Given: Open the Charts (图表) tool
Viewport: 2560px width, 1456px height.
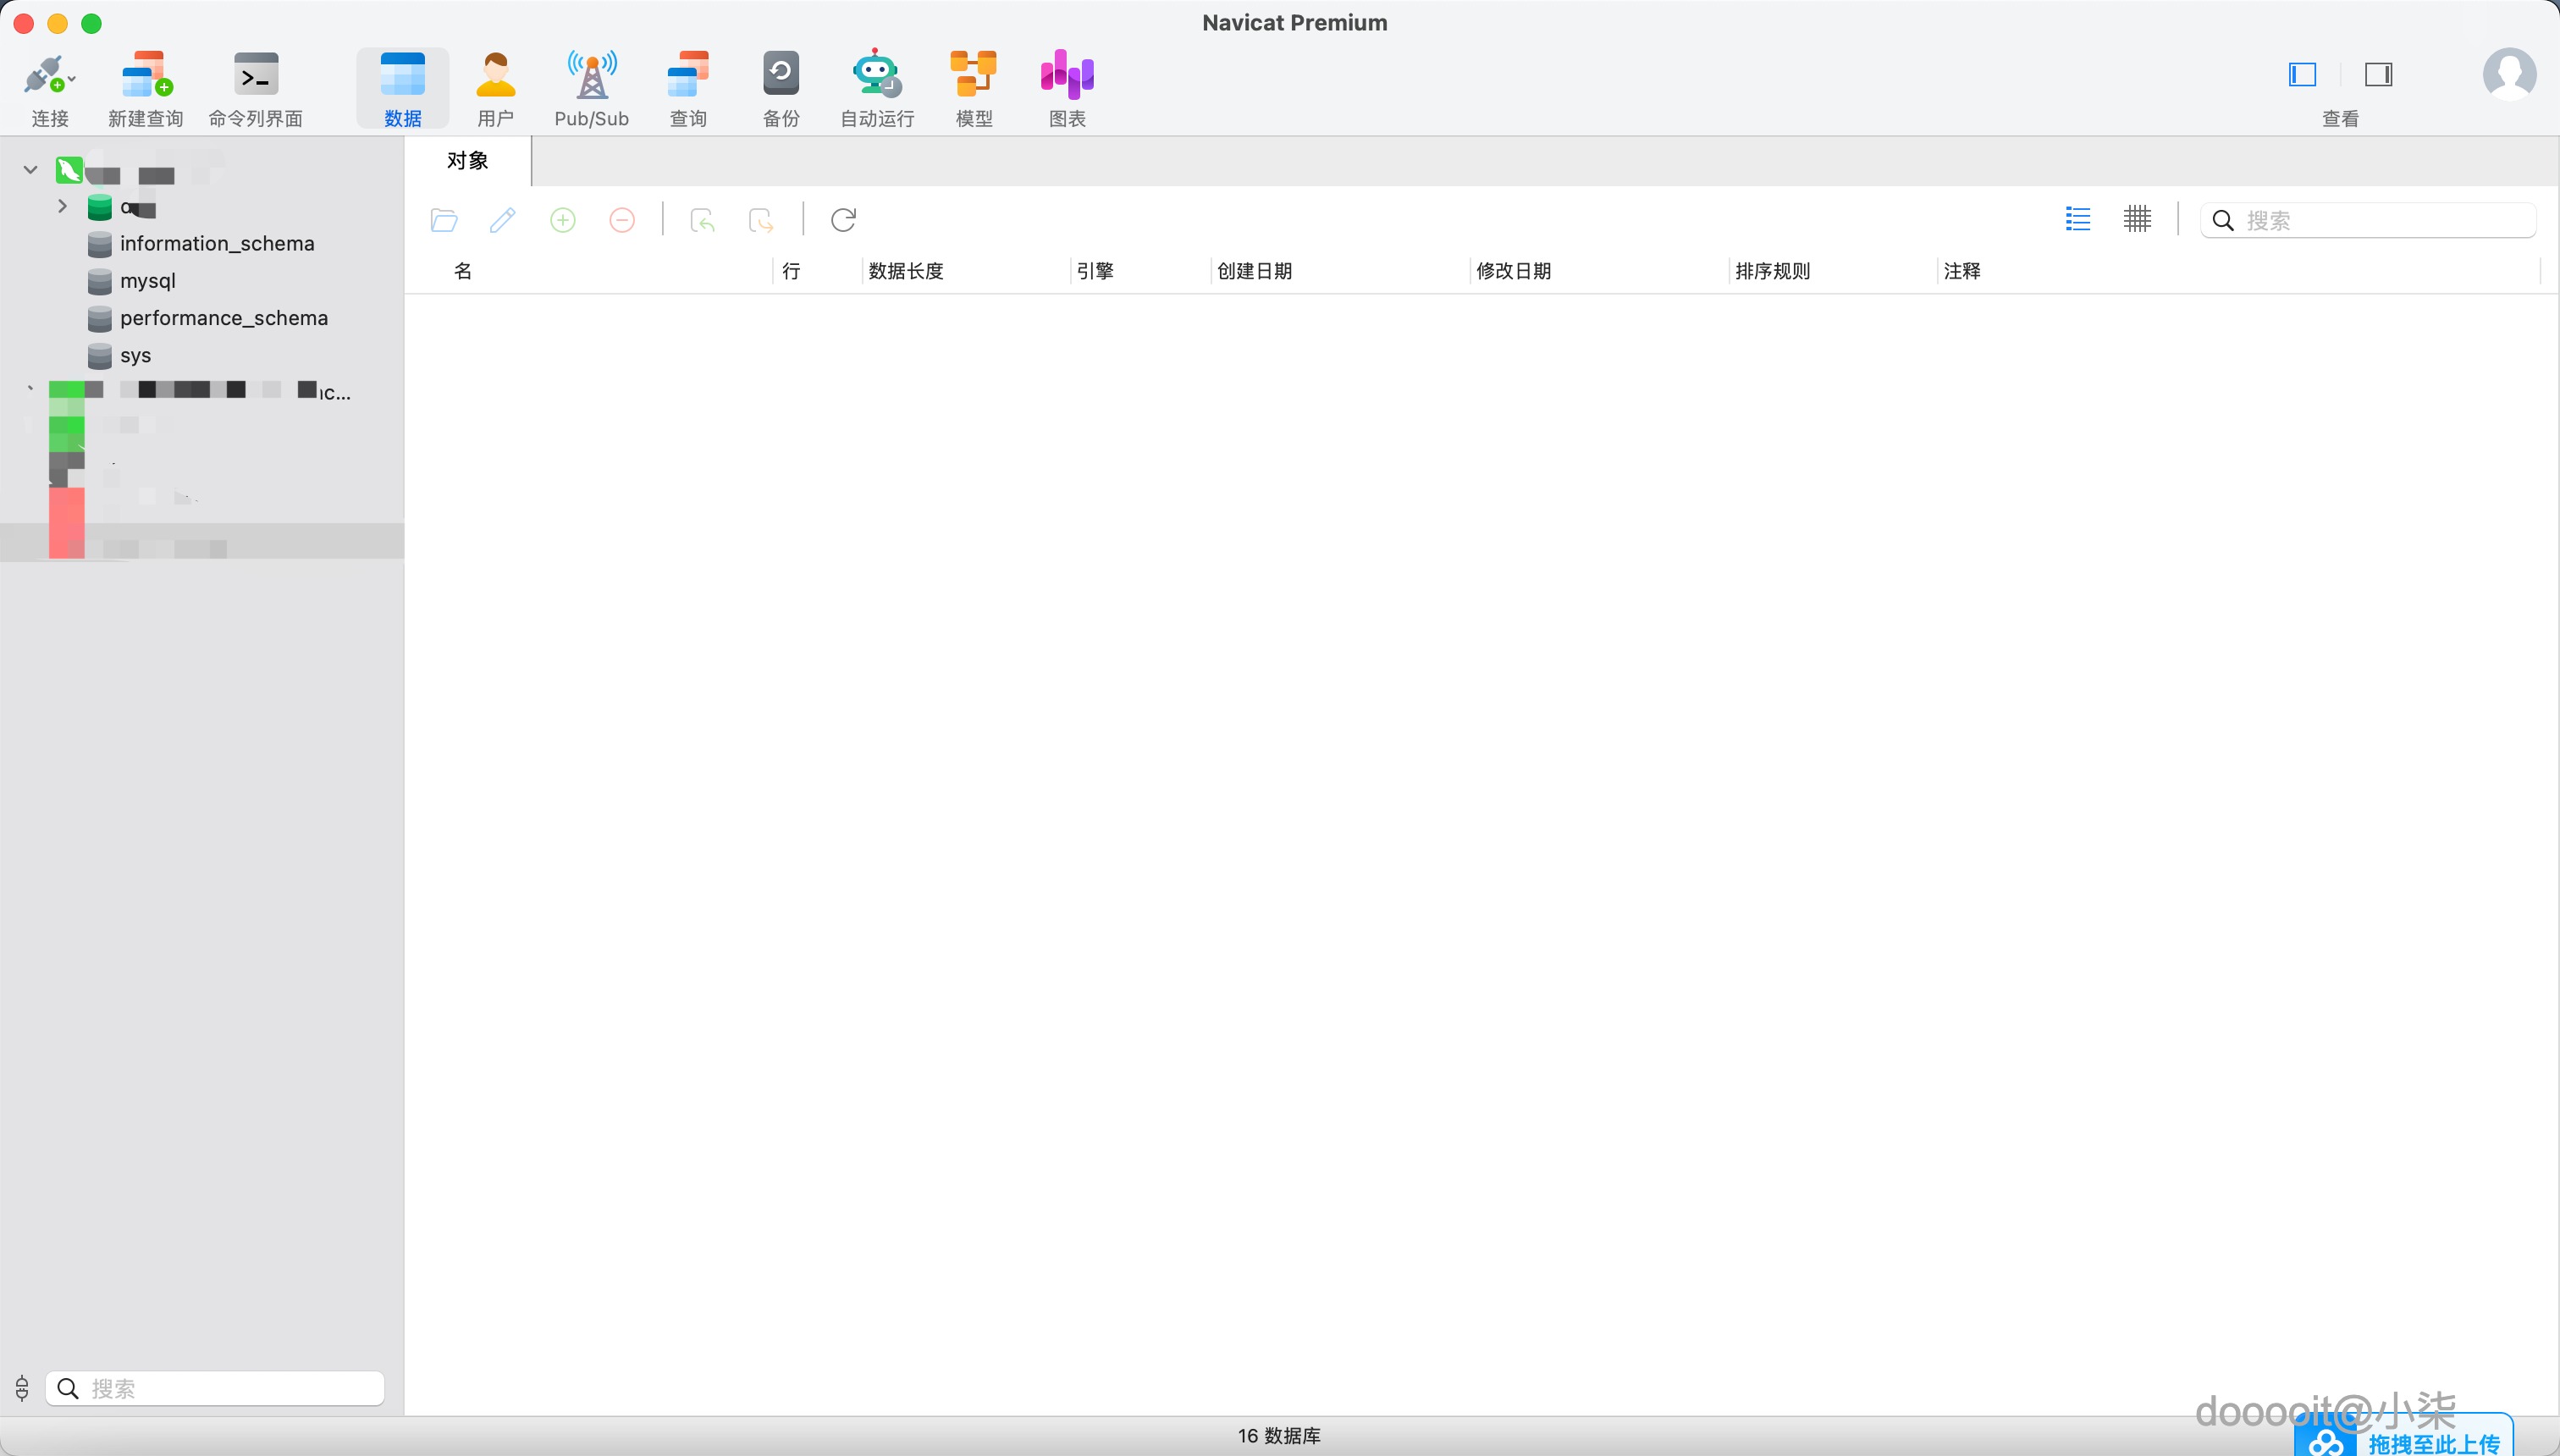Looking at the screenshot, I should coord(1067,76).
